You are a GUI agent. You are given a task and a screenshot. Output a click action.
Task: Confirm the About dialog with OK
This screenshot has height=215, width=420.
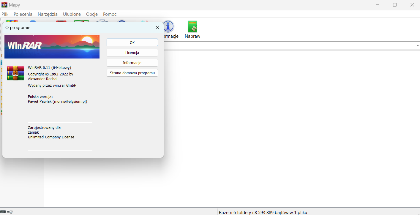click(132, 42)
